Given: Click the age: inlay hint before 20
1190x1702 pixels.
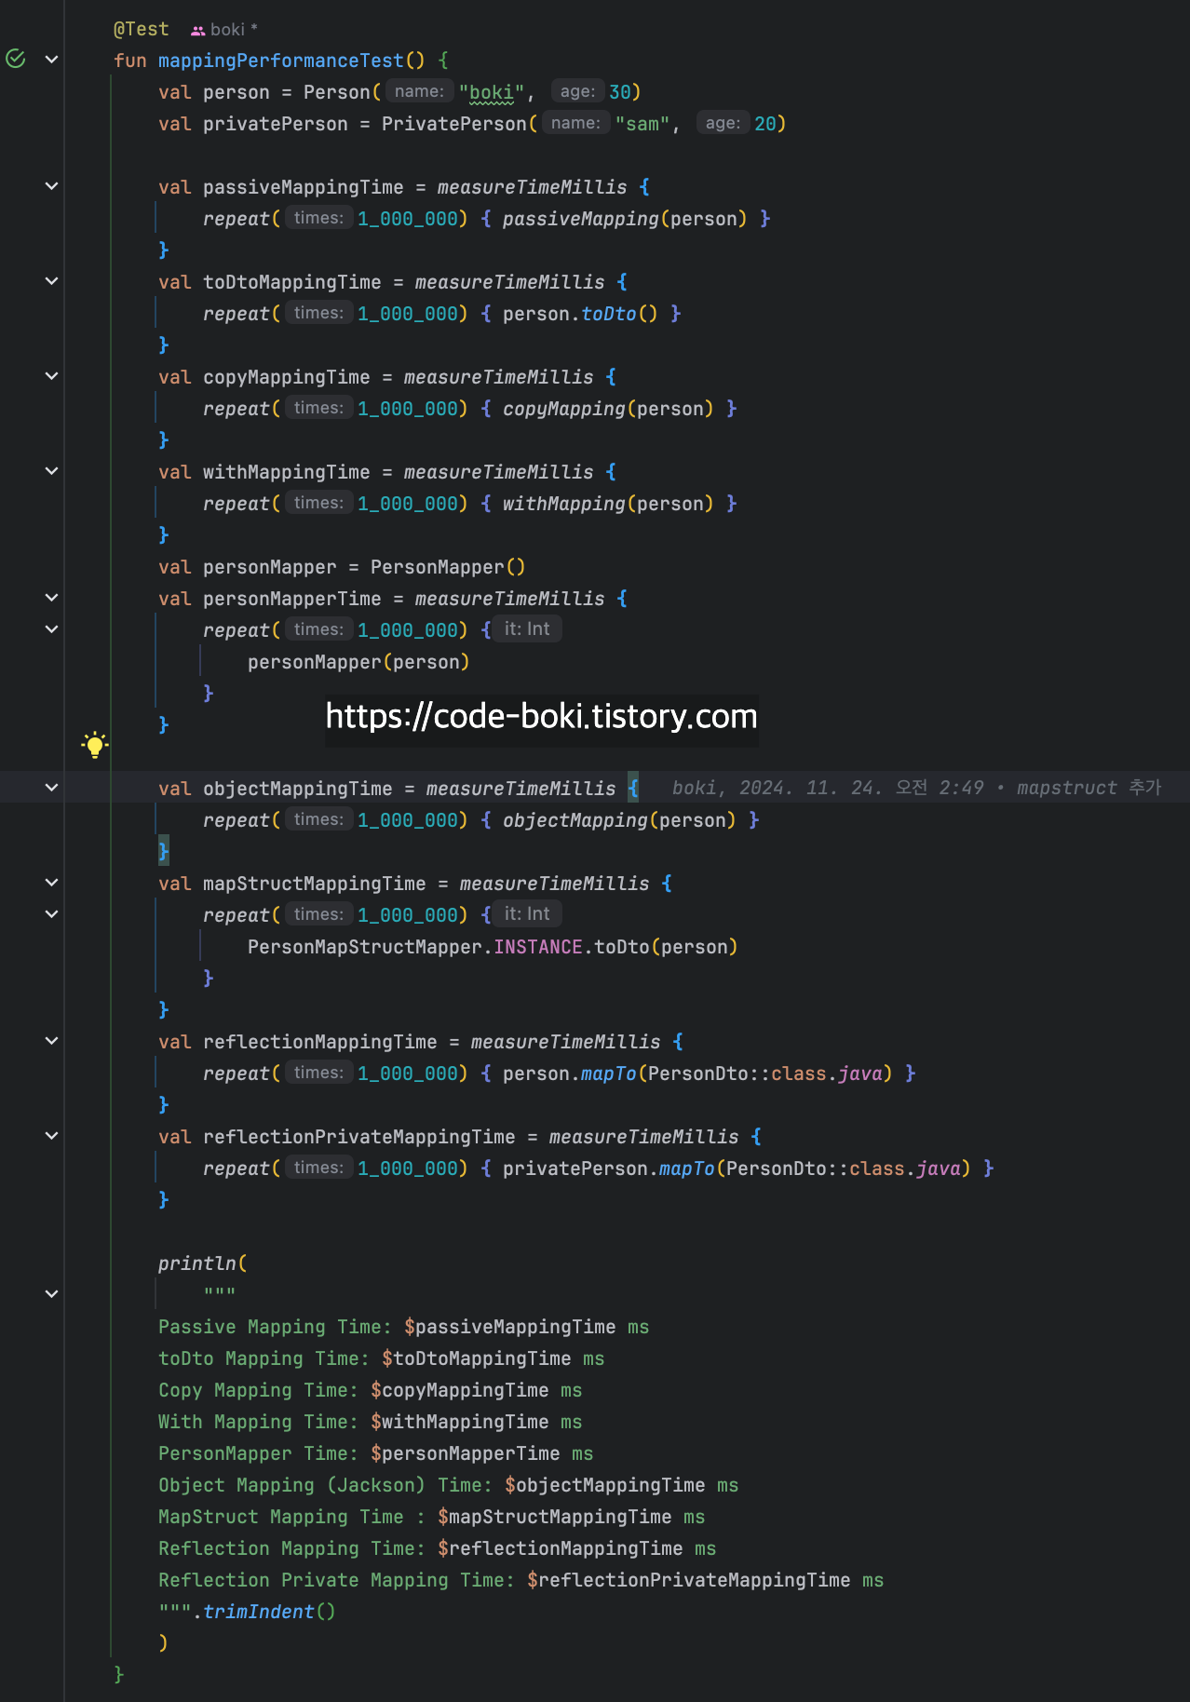Looking at the screenshot, I should tap(723, 123).
